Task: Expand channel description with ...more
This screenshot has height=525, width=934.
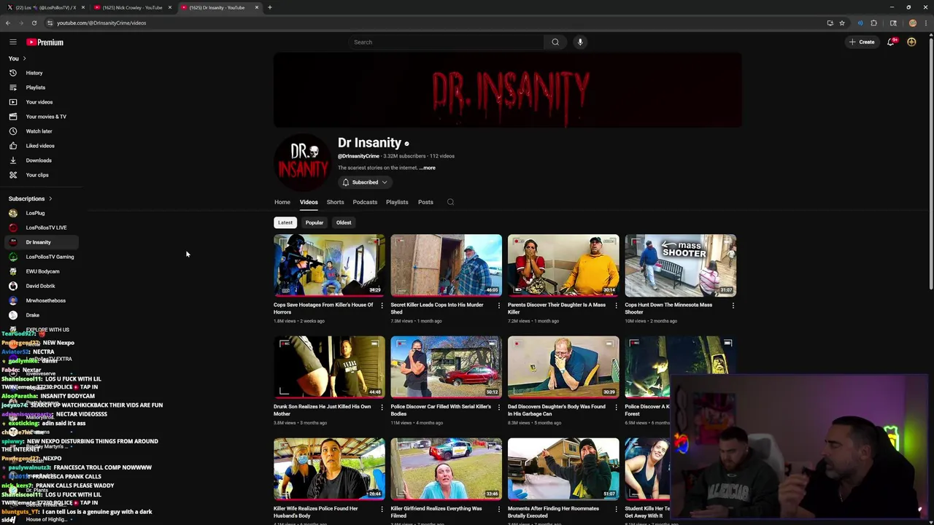Action: pos(428,168)
